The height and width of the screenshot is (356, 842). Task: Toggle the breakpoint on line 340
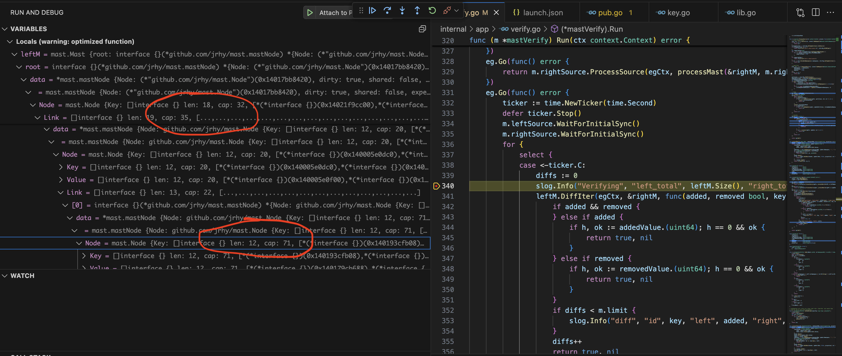coord(436,186)
